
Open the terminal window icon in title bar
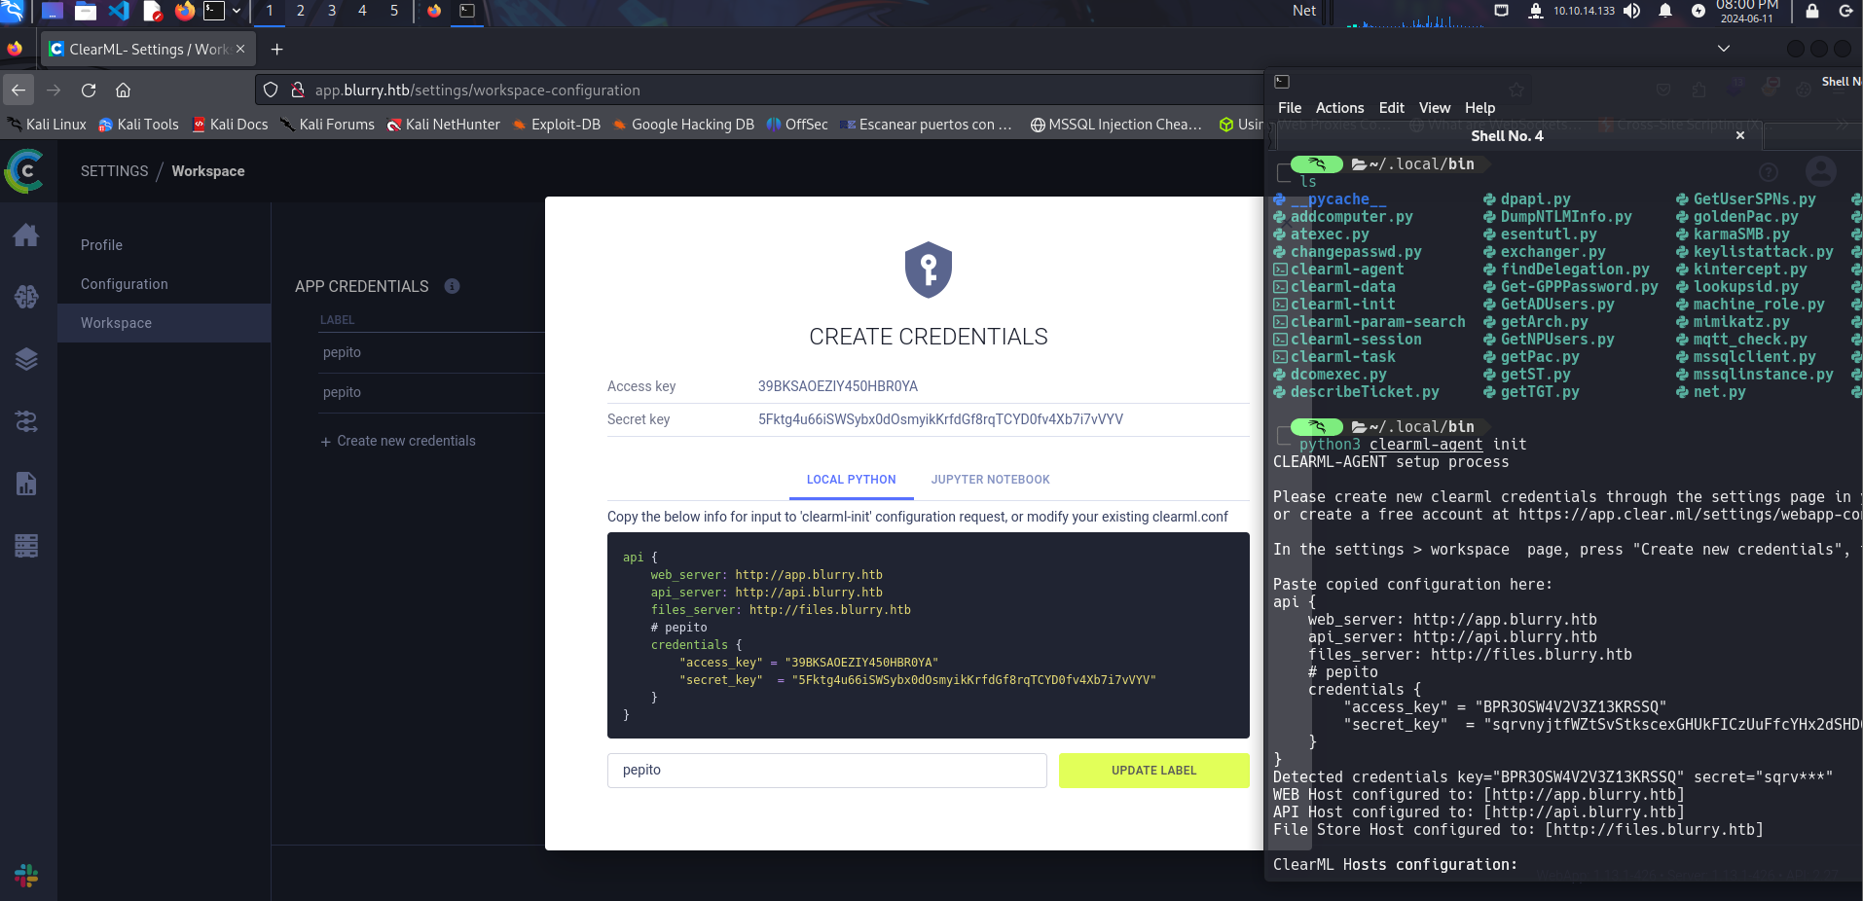[x=1282, y=82]
